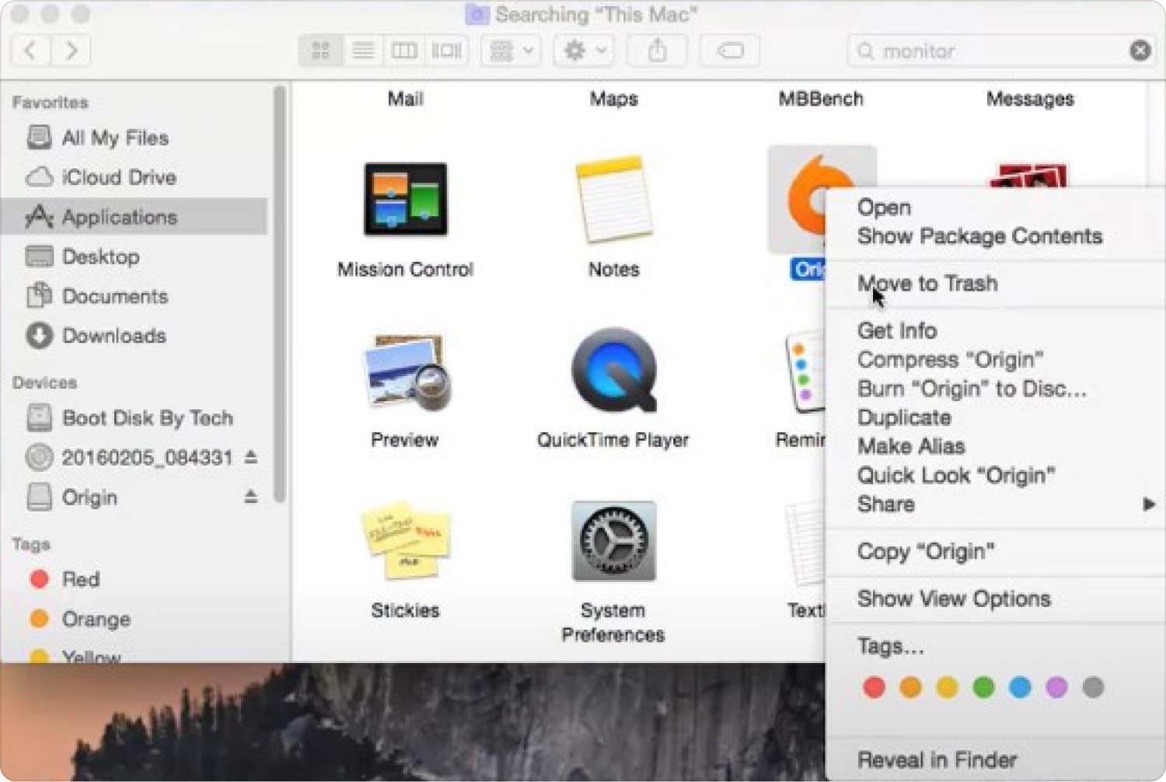Apply the yellow tag color dot
1166x782 pixels.
pyautogui.click(x=947, y=687)
